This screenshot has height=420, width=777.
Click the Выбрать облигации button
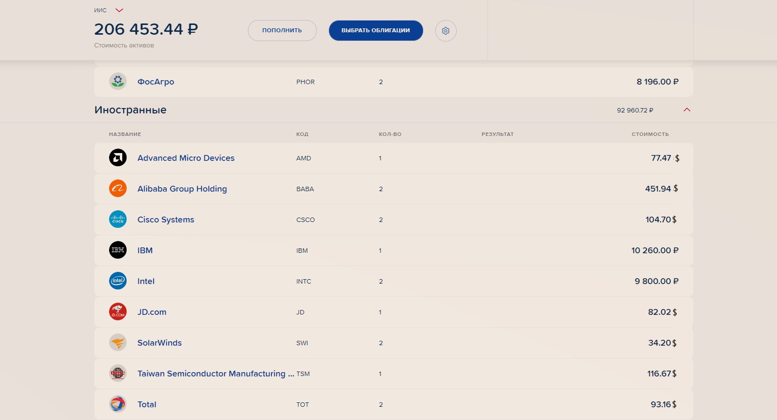click(x=376, y=30)
